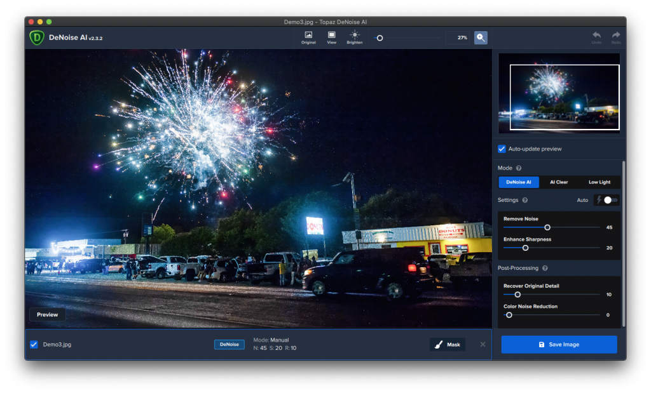Toggle the Brighten preview icon
This screenshot has height=393, width=651.
[x=355, y=37]
